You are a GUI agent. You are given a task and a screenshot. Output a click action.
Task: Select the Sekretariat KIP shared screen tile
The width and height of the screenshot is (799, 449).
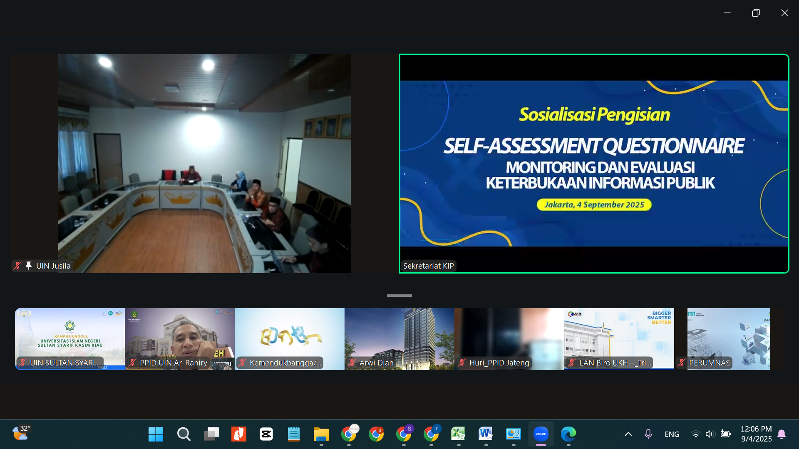pyautogui.click(x=594, y=163)
